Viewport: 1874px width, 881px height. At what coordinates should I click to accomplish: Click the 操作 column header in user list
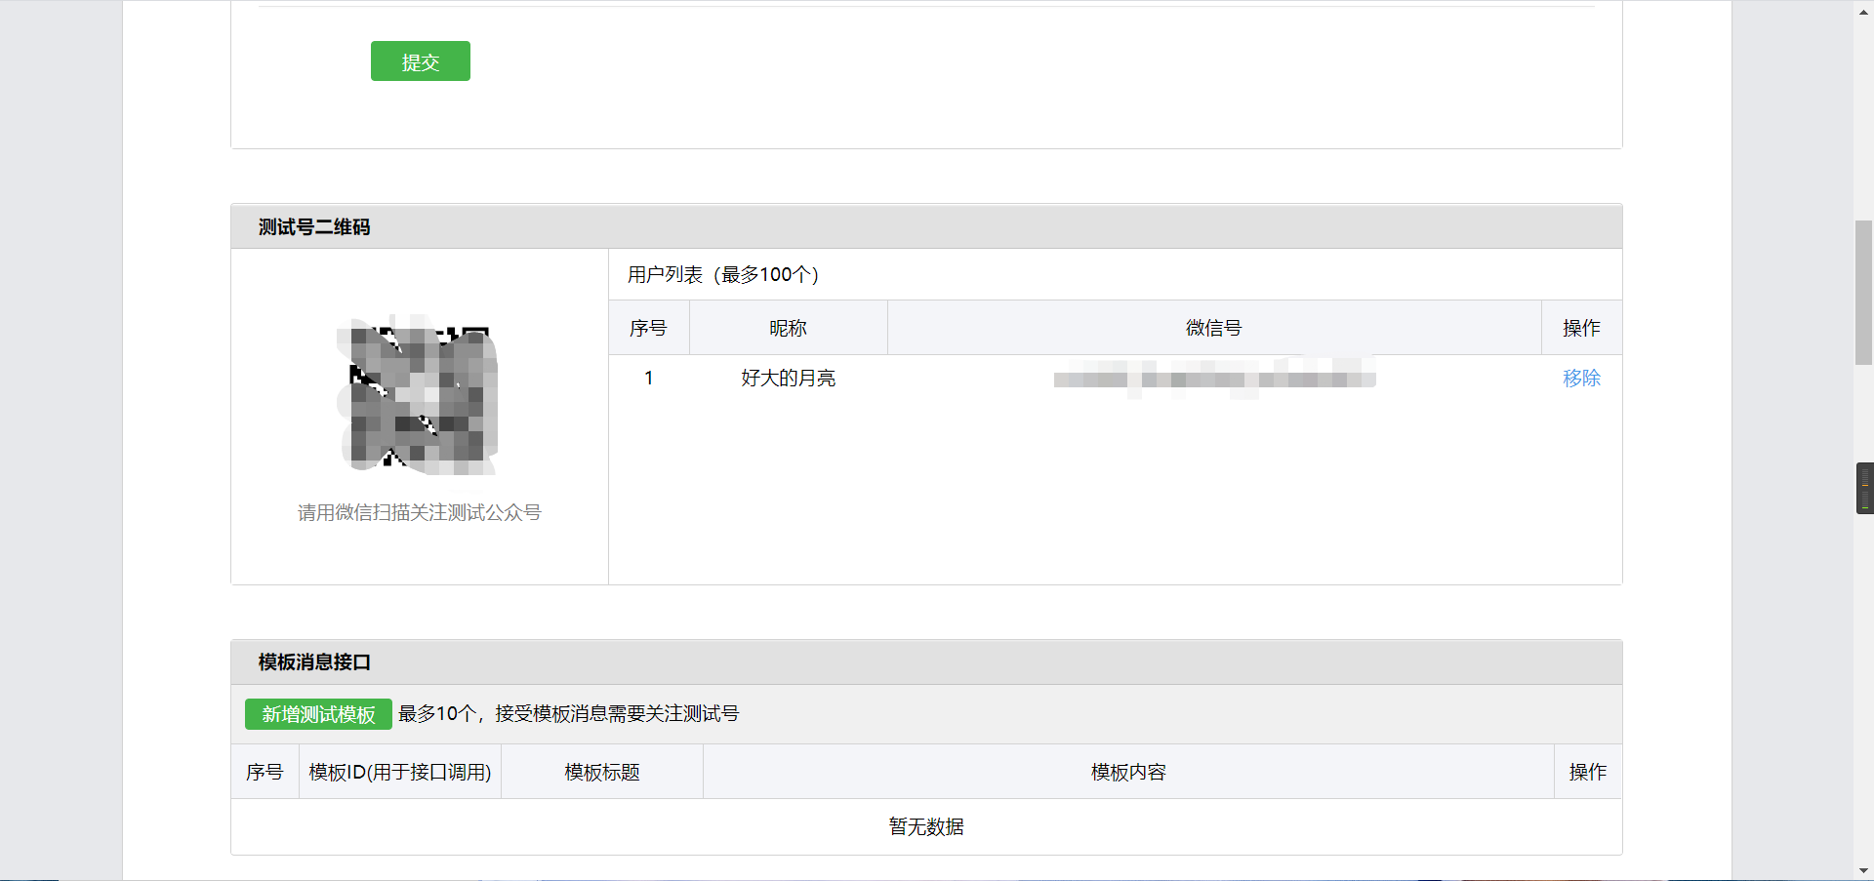pyautogui.click(x=1581, y=328)
